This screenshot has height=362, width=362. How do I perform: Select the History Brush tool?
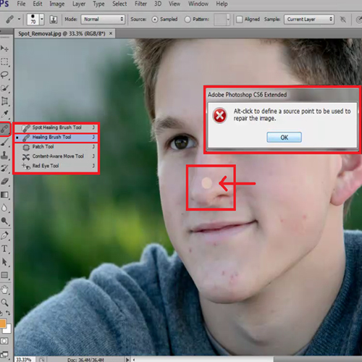click(x=4, y=169)
